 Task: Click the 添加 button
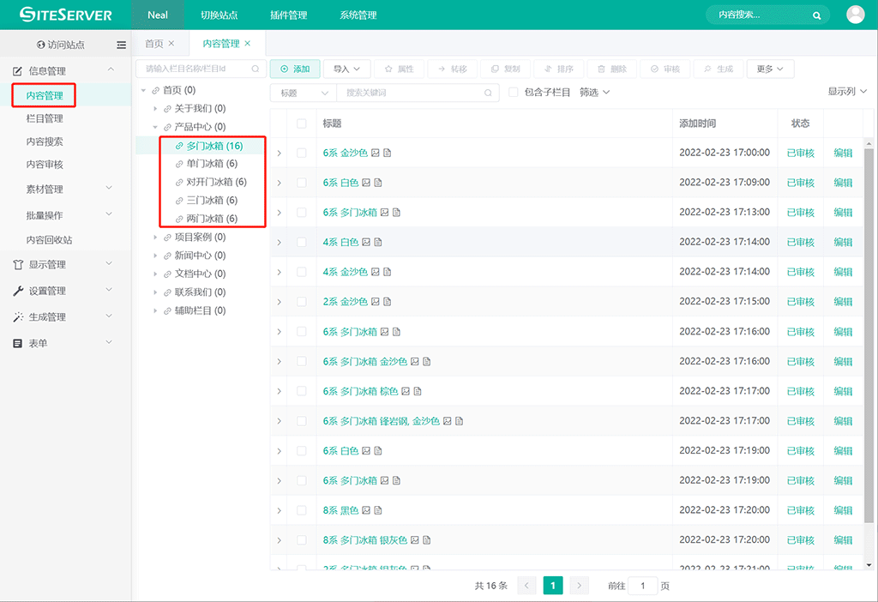295,69
